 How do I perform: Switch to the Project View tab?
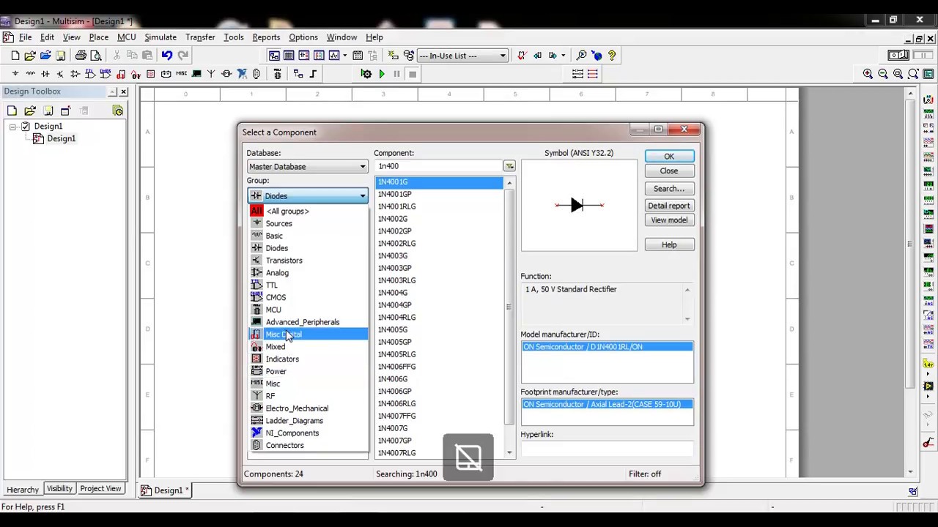click(x=100, y=489)
